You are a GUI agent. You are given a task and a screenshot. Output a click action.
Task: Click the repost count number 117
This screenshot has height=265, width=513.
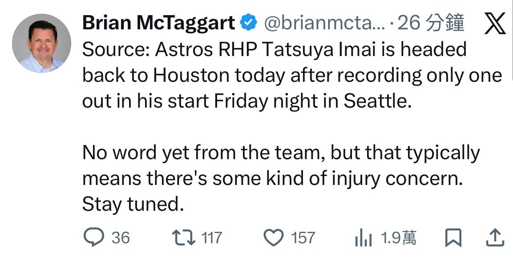pyautogui.click(x=211, y=238)
